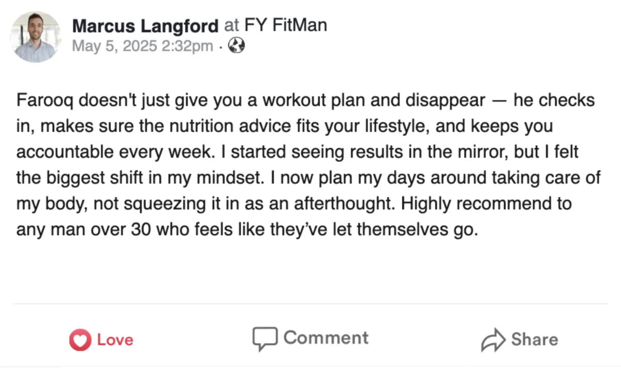Click the word "accountable" in the review text

(63, 152)
